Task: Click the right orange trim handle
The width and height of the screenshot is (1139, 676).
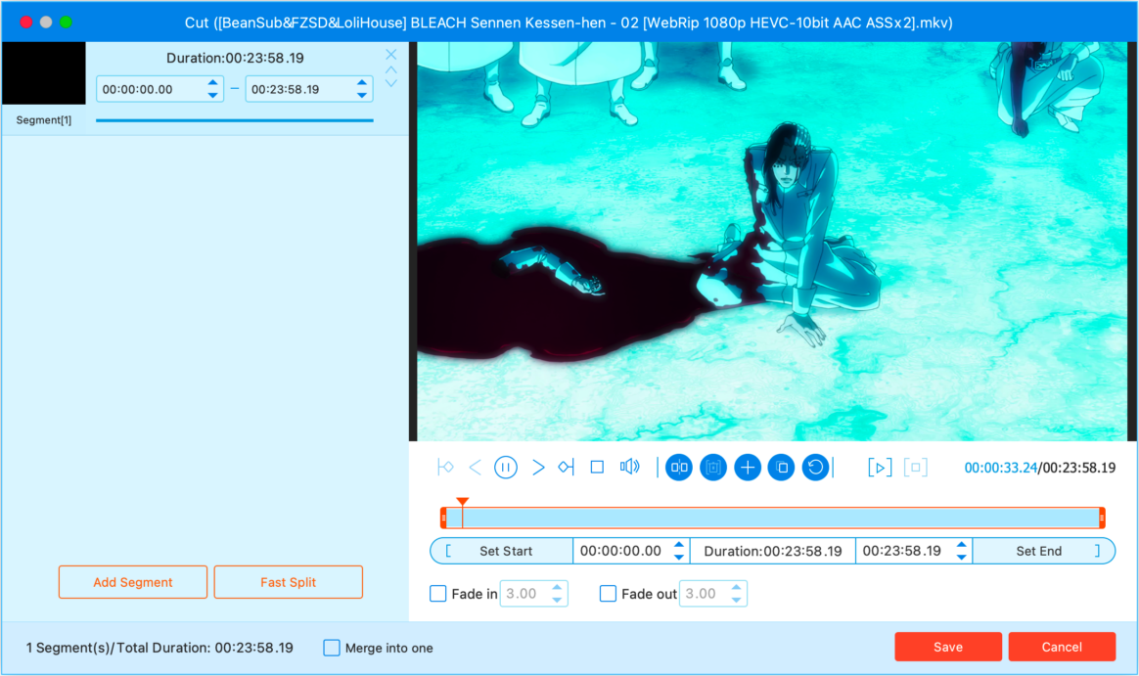Action: coord(1102,518)
